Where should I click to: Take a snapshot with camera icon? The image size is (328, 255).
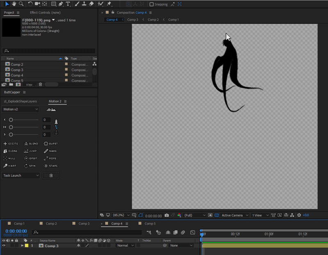click(x=166, y=215)
